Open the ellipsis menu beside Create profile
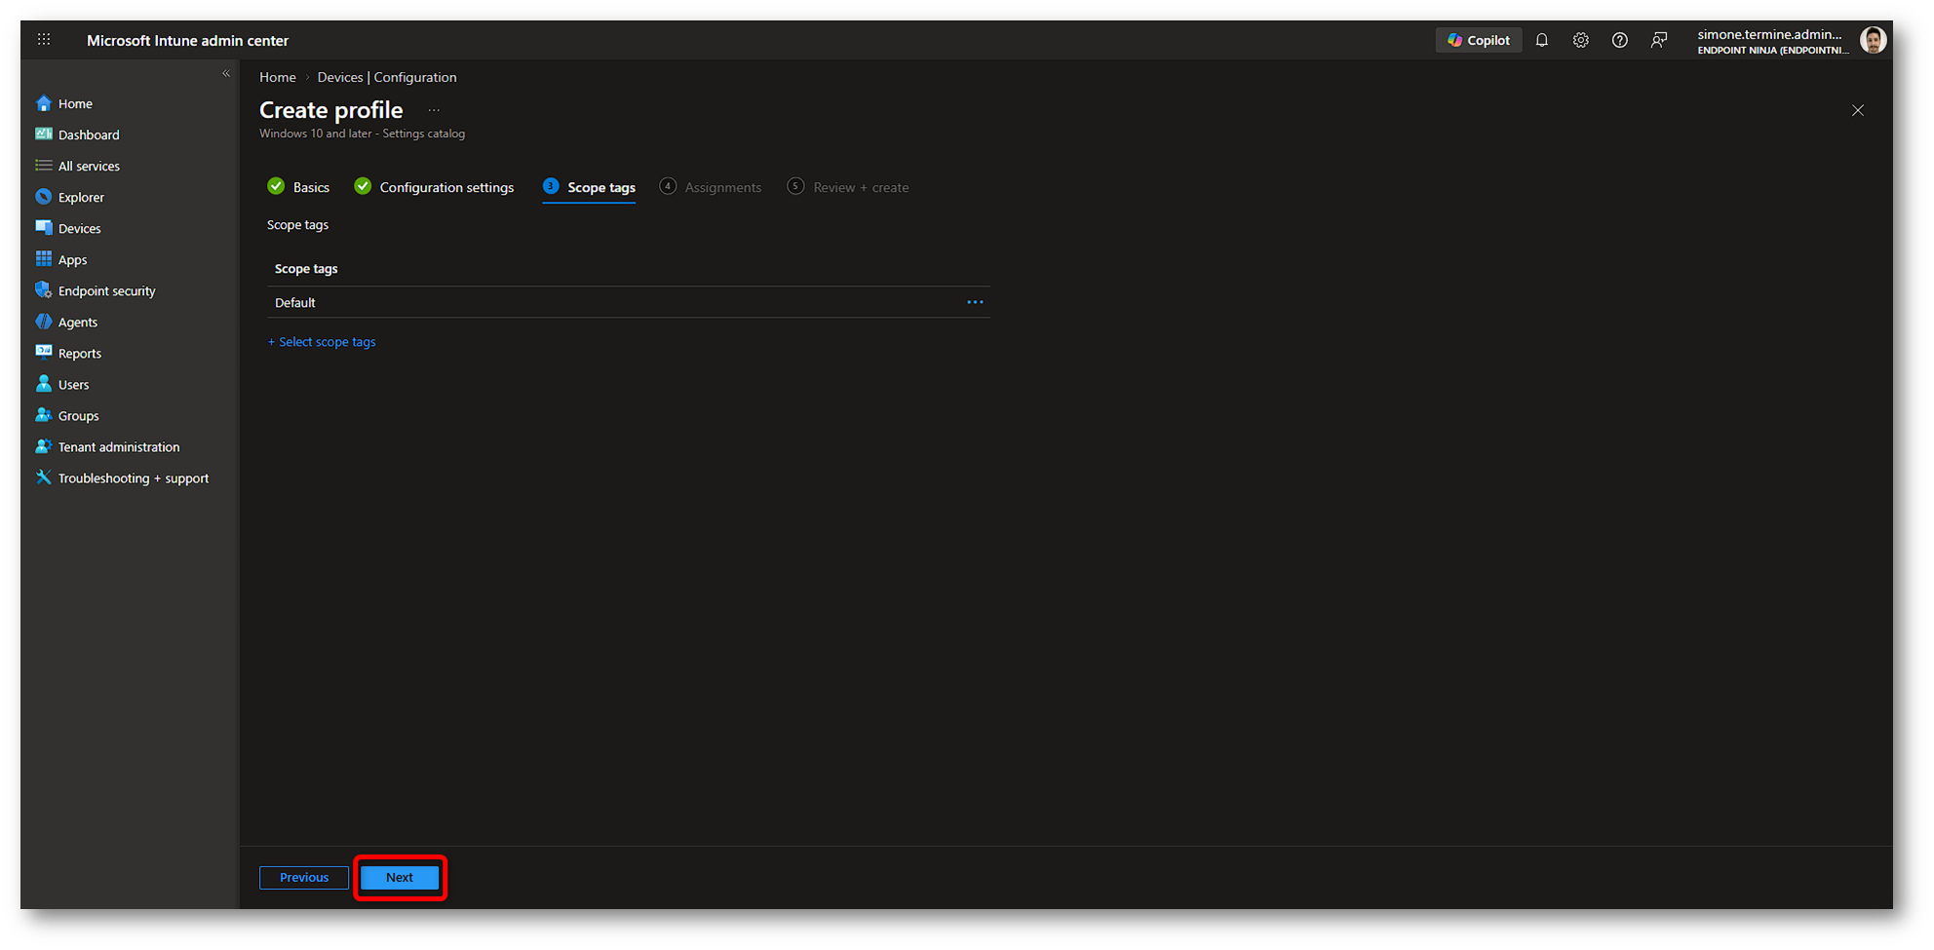The width and height of the screenshot is (1934, 950). (434, 110)
